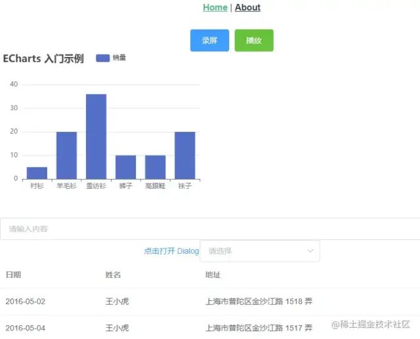Click the 10 y-axis value
Screen dimensions: 420x339
tap(14, 155)
